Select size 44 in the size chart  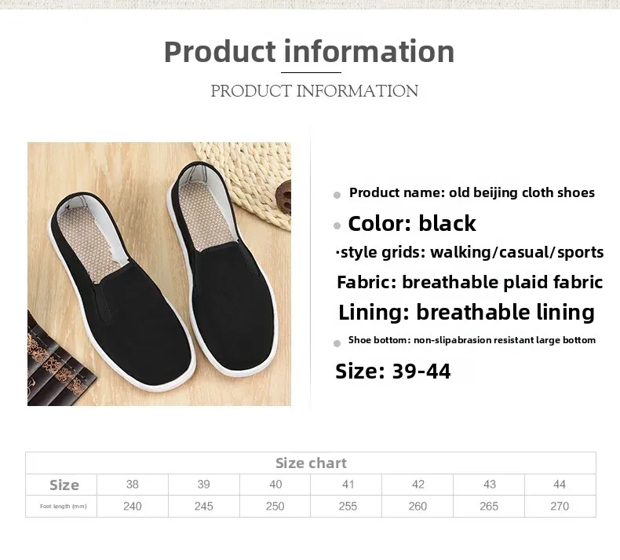tap(560, 485)
